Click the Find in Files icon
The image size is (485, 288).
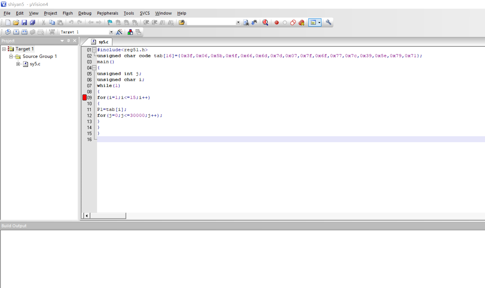182,22
